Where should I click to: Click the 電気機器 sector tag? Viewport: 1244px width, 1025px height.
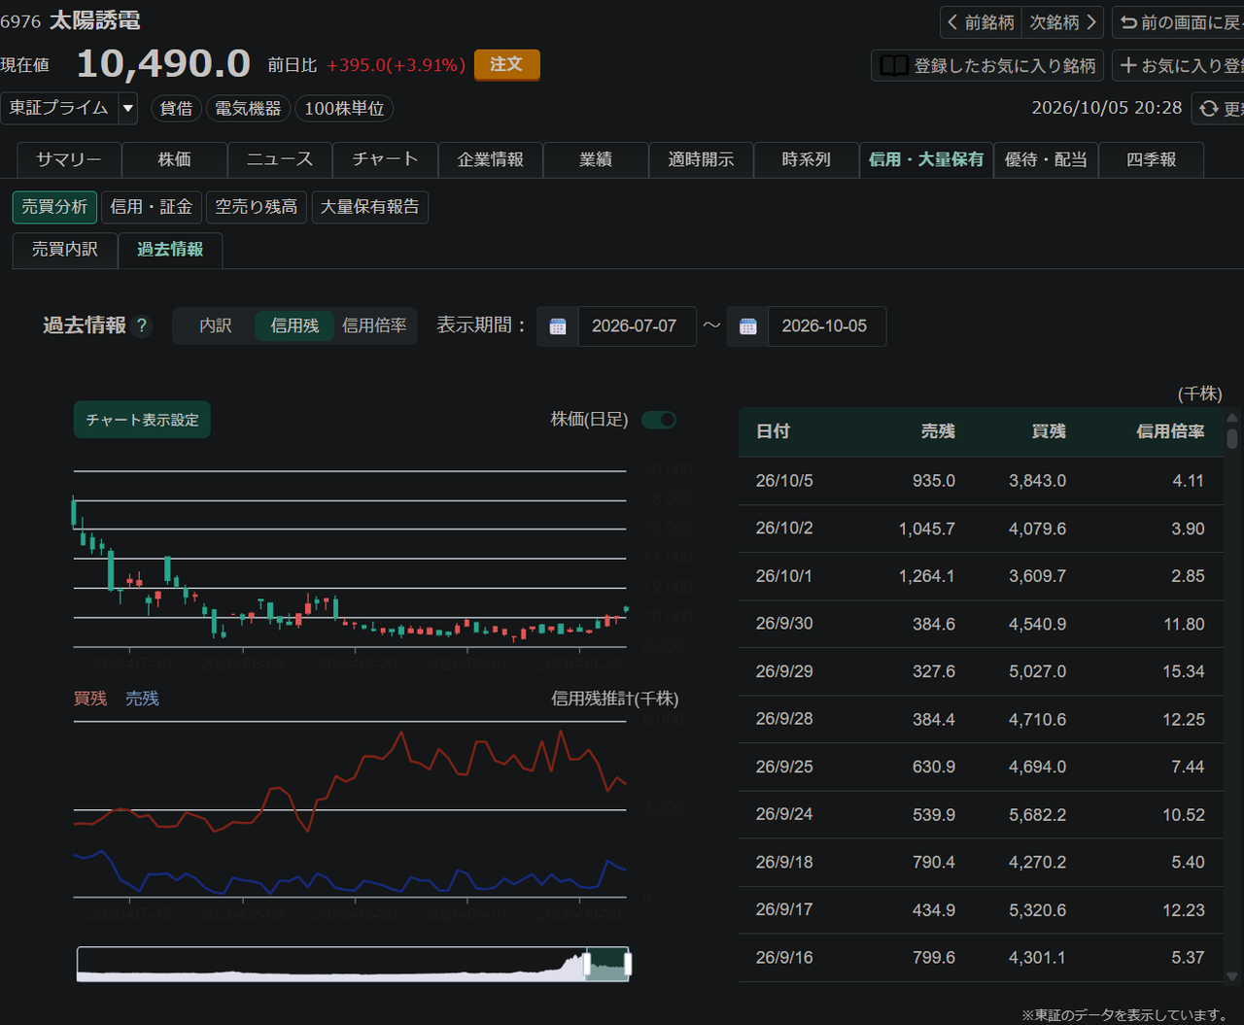click(x=248, y=109)
